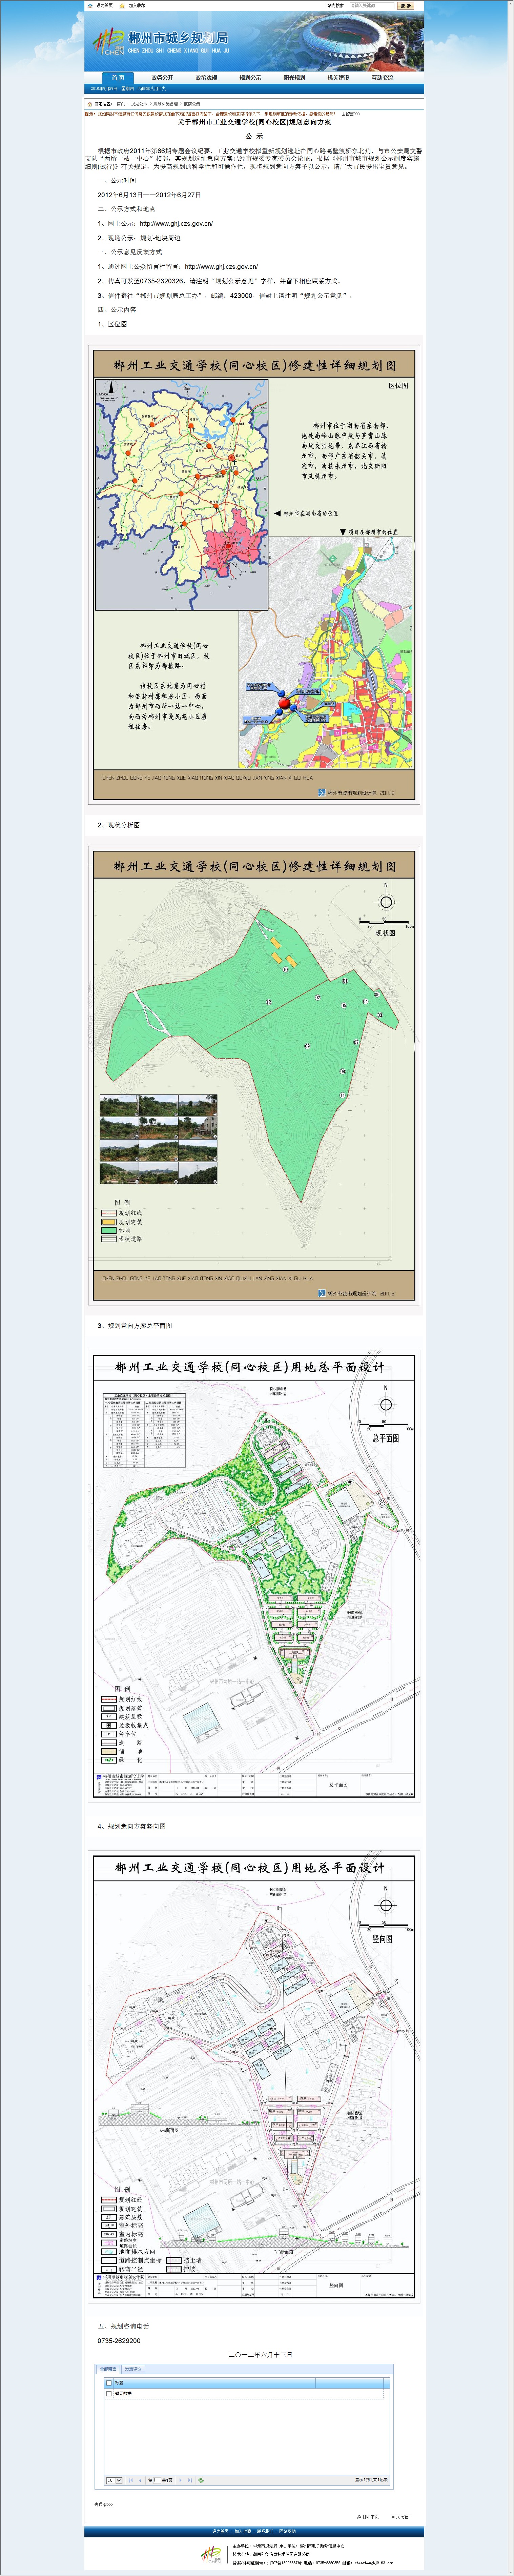Click the page number input field
Screen dimensions: 514x2576
(x=157, y=2480)
